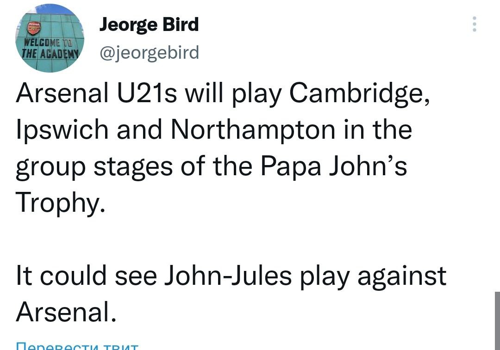Click the Arsenal crest inside the avatar
The width and height of the screenshot is (500, 350).
pyautogui.click(x=34, y=29)
